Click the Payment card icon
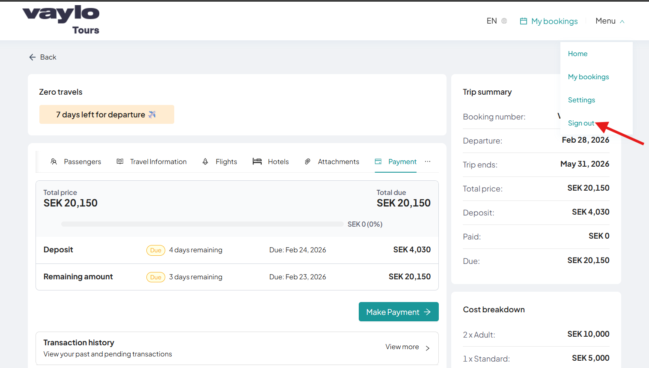 pos(378,162)
